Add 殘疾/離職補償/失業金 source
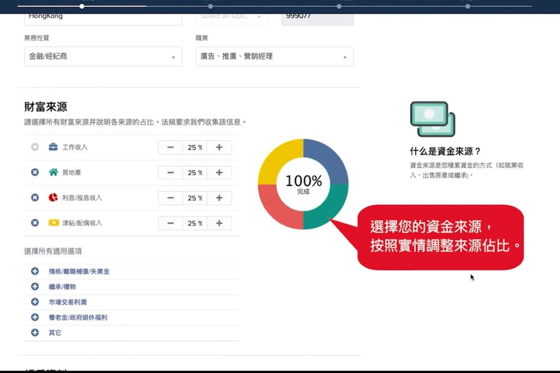 tap(35, 271)
